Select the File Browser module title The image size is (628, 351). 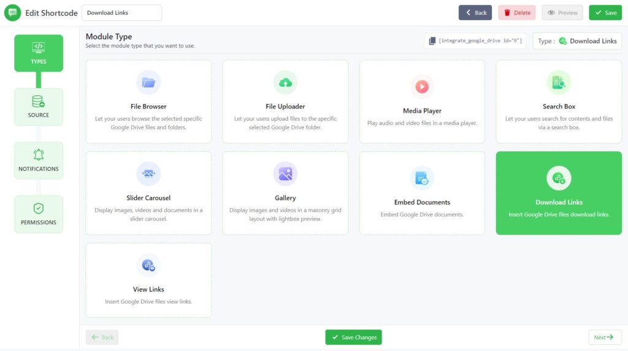148,107
